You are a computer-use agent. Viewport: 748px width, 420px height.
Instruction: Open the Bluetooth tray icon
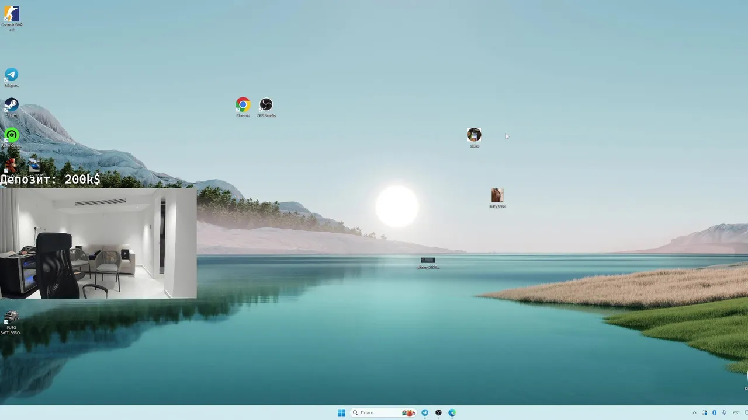click(x=714, y=412)
